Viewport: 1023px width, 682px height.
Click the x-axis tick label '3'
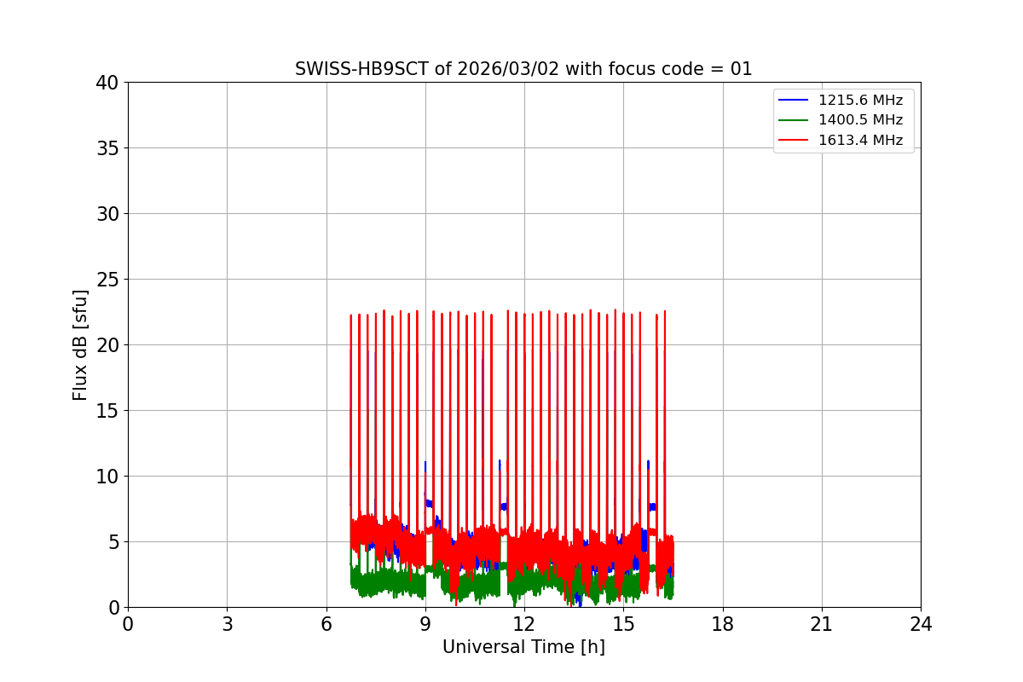pos(227,624)
